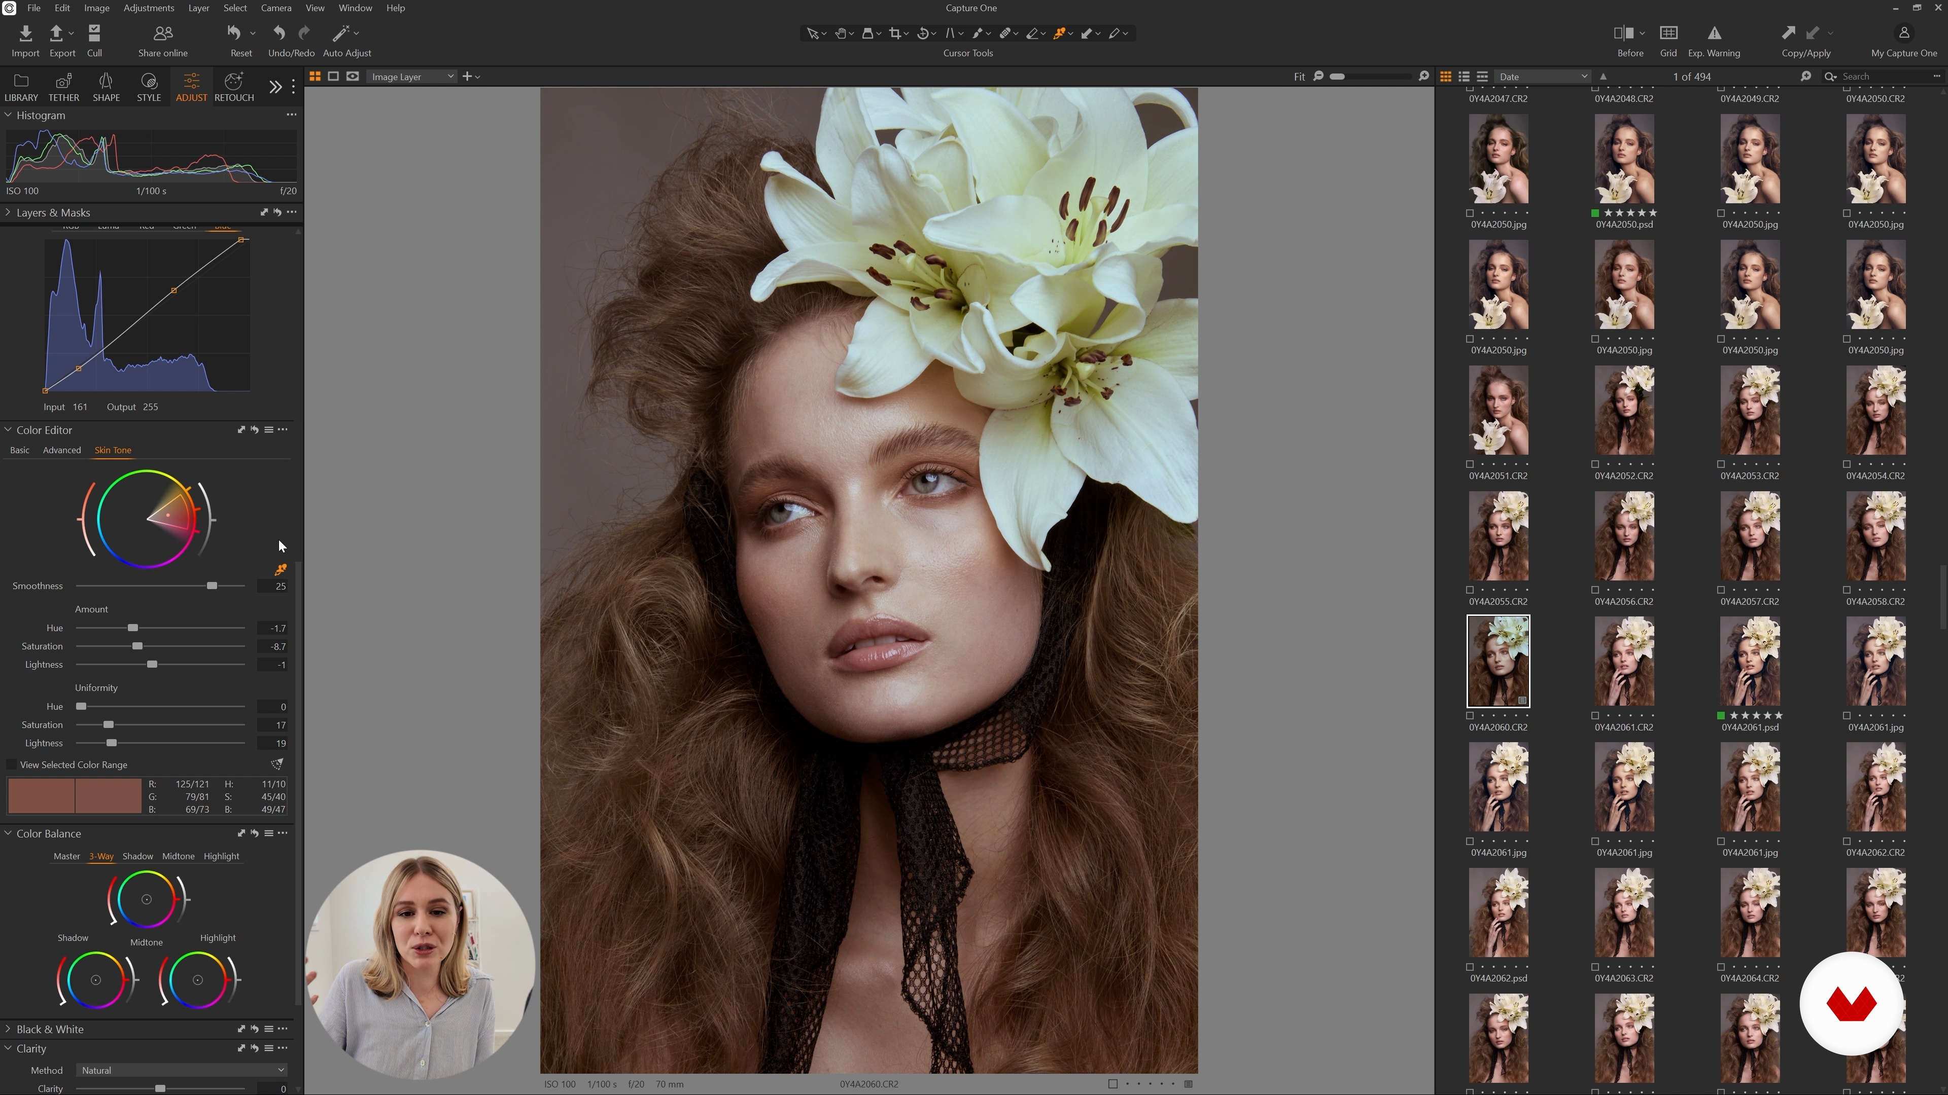
Task: Toggle green tag of 0Y4A2050.psd
Action: pos(1595,213)
